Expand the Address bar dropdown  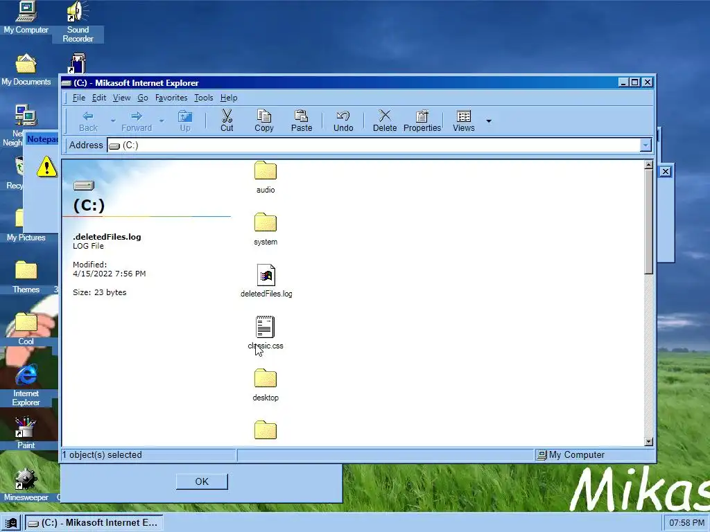[646, 145]
